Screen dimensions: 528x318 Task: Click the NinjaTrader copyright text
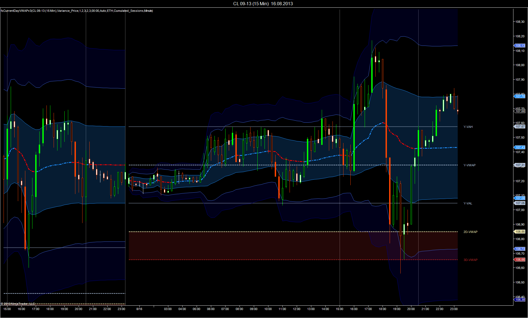tap(18, 304)
